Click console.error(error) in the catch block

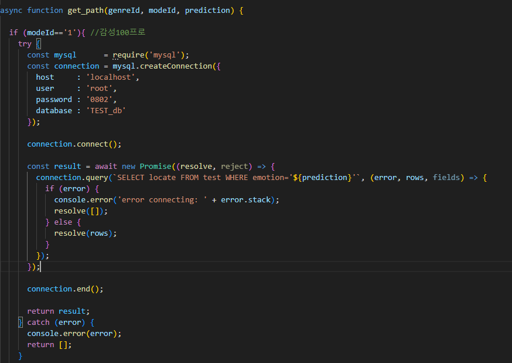coord(74,334)
